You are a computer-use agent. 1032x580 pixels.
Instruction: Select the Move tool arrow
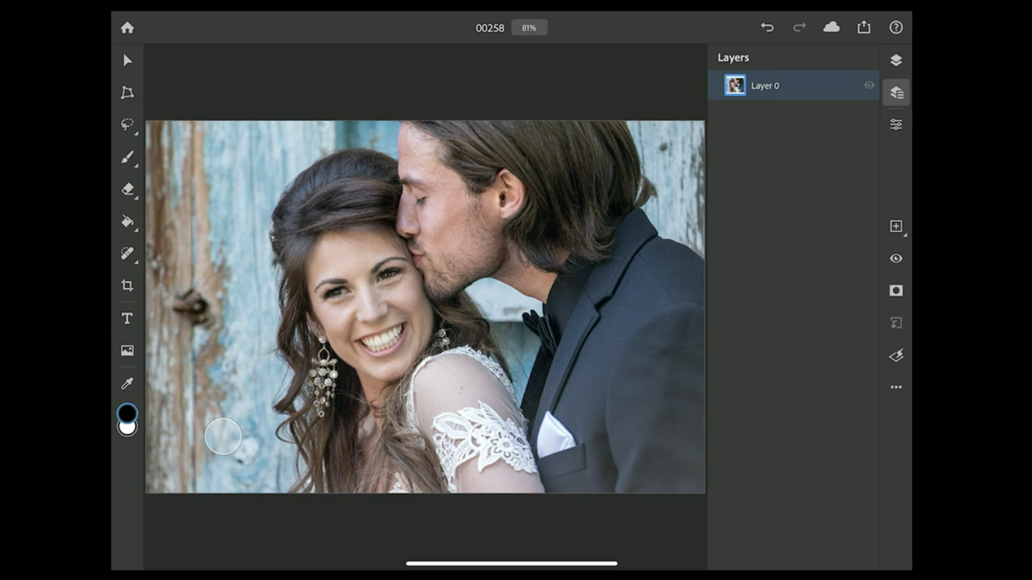click(127, 60)
